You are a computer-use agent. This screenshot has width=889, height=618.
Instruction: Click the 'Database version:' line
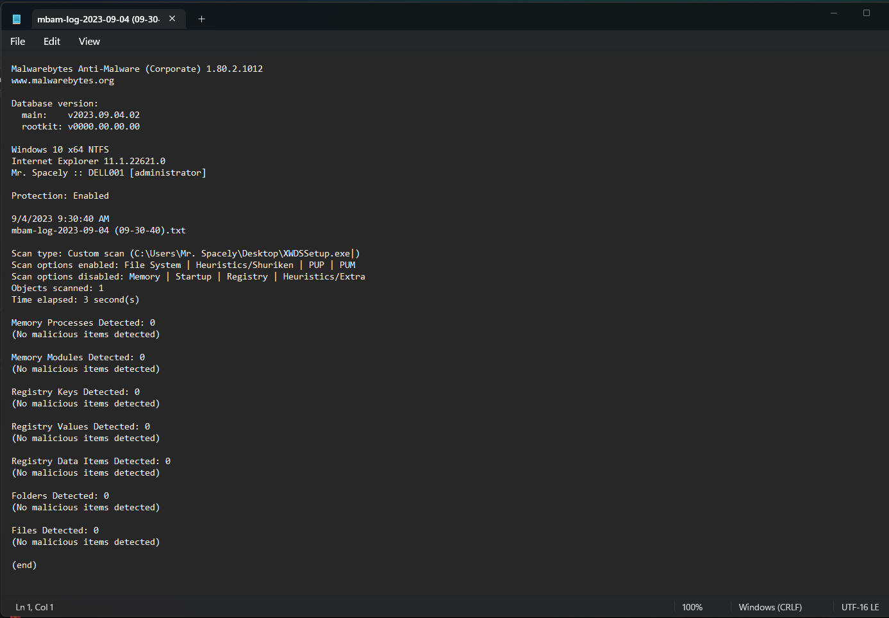point(54,104)
